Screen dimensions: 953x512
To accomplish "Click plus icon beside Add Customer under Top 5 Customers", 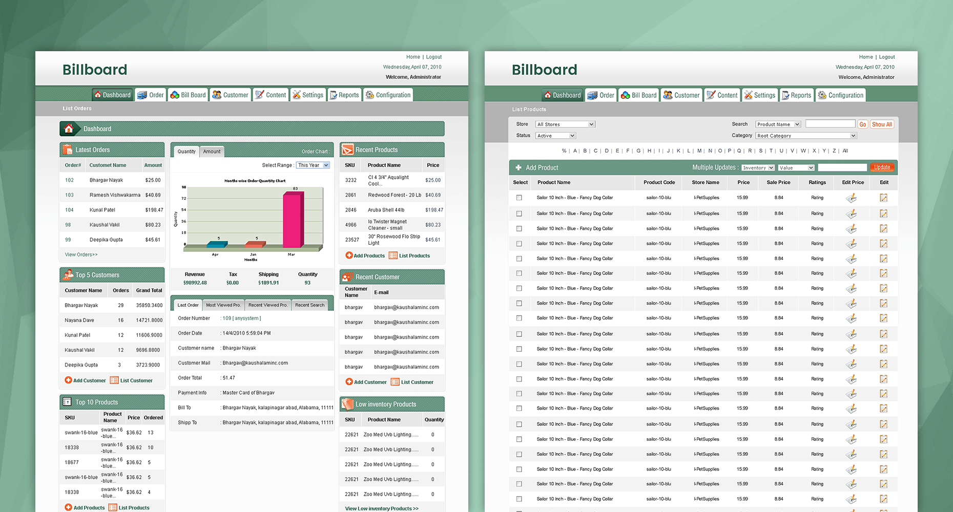I will 68,380.
